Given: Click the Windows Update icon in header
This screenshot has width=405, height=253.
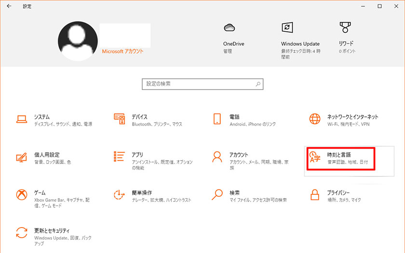Looking at the screenshot, I should click(287, 27).
